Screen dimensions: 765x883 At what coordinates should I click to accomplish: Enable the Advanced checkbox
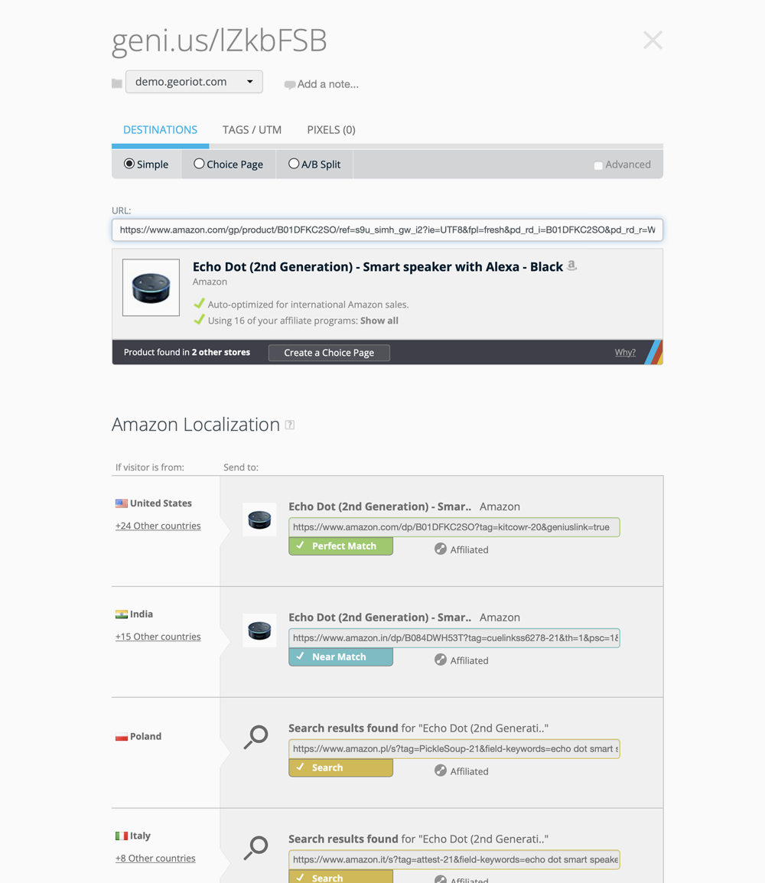point(598,165)
